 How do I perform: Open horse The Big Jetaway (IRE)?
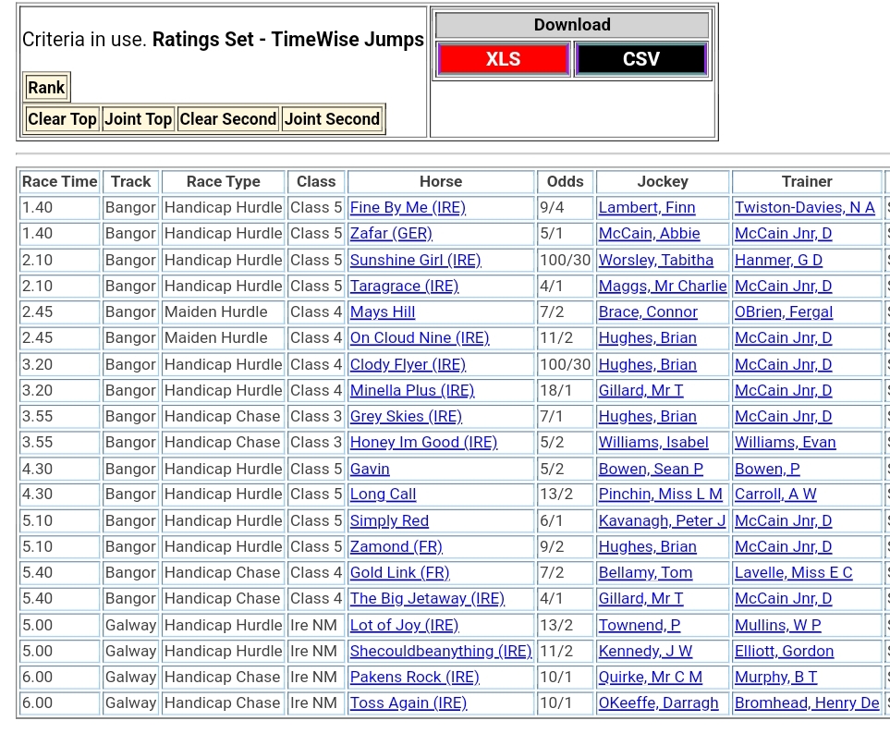pos(427,599)
